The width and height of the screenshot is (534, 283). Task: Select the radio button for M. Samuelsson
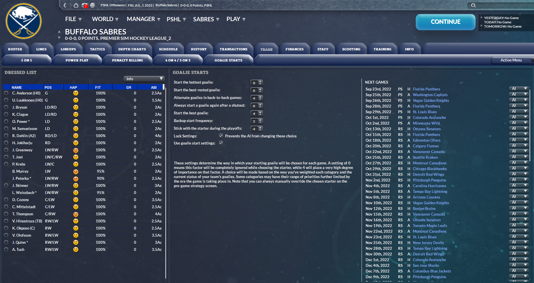pos(6,129)
